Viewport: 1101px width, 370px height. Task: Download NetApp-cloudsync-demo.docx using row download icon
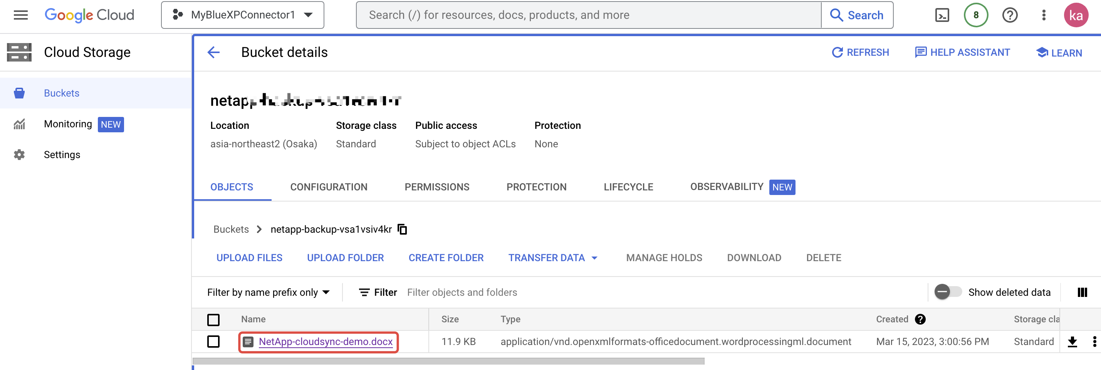pos(1072,342)
